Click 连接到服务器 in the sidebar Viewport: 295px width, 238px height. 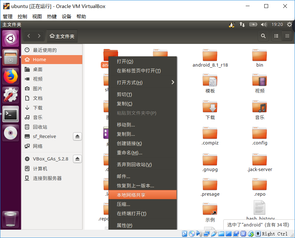click(x=52, y=178)
